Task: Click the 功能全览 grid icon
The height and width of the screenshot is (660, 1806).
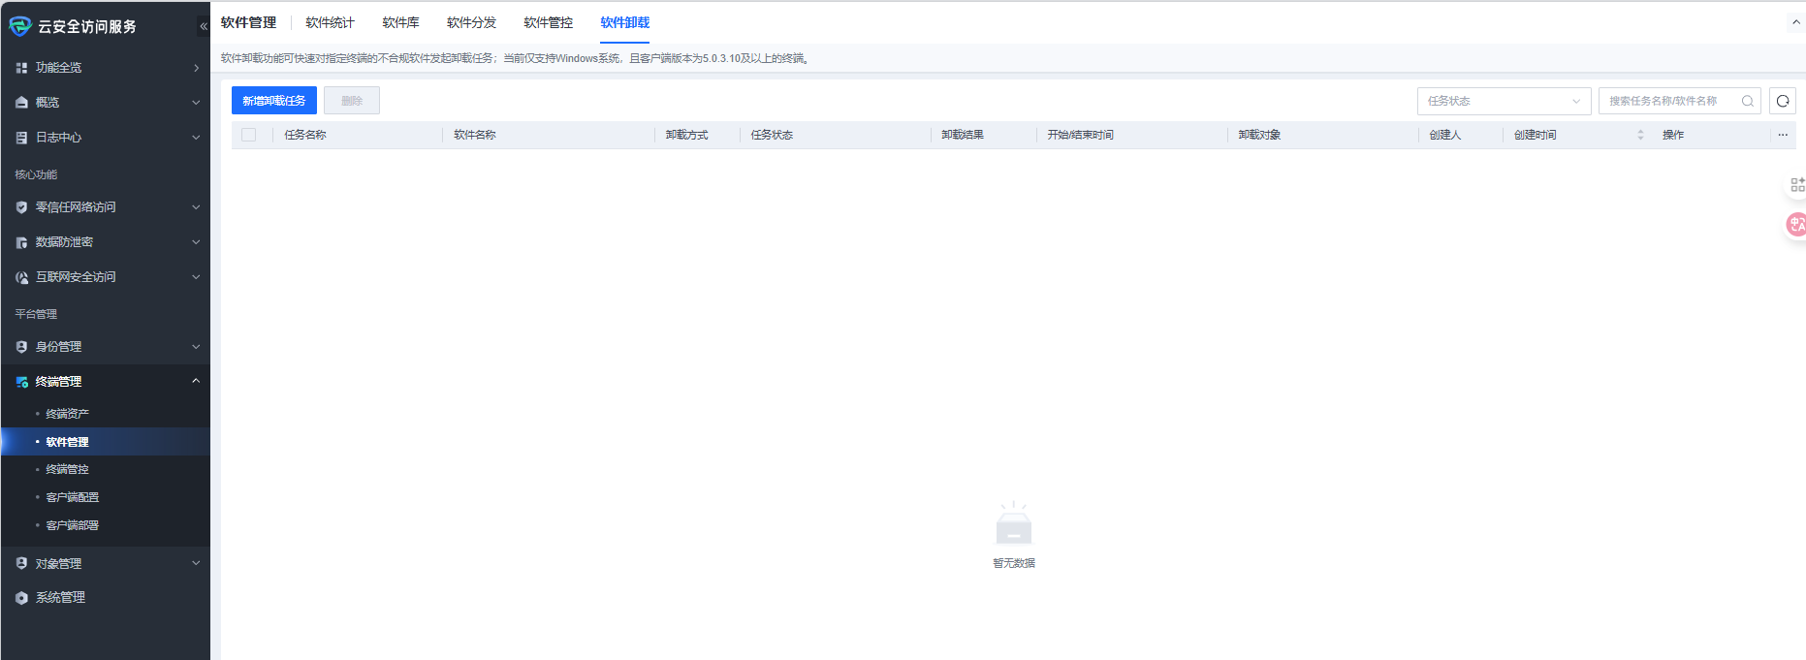Action: click(x=21, y=68)
